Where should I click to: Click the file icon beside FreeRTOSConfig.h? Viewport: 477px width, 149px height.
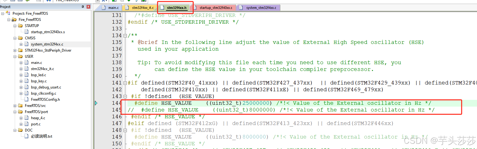(27, 100)
